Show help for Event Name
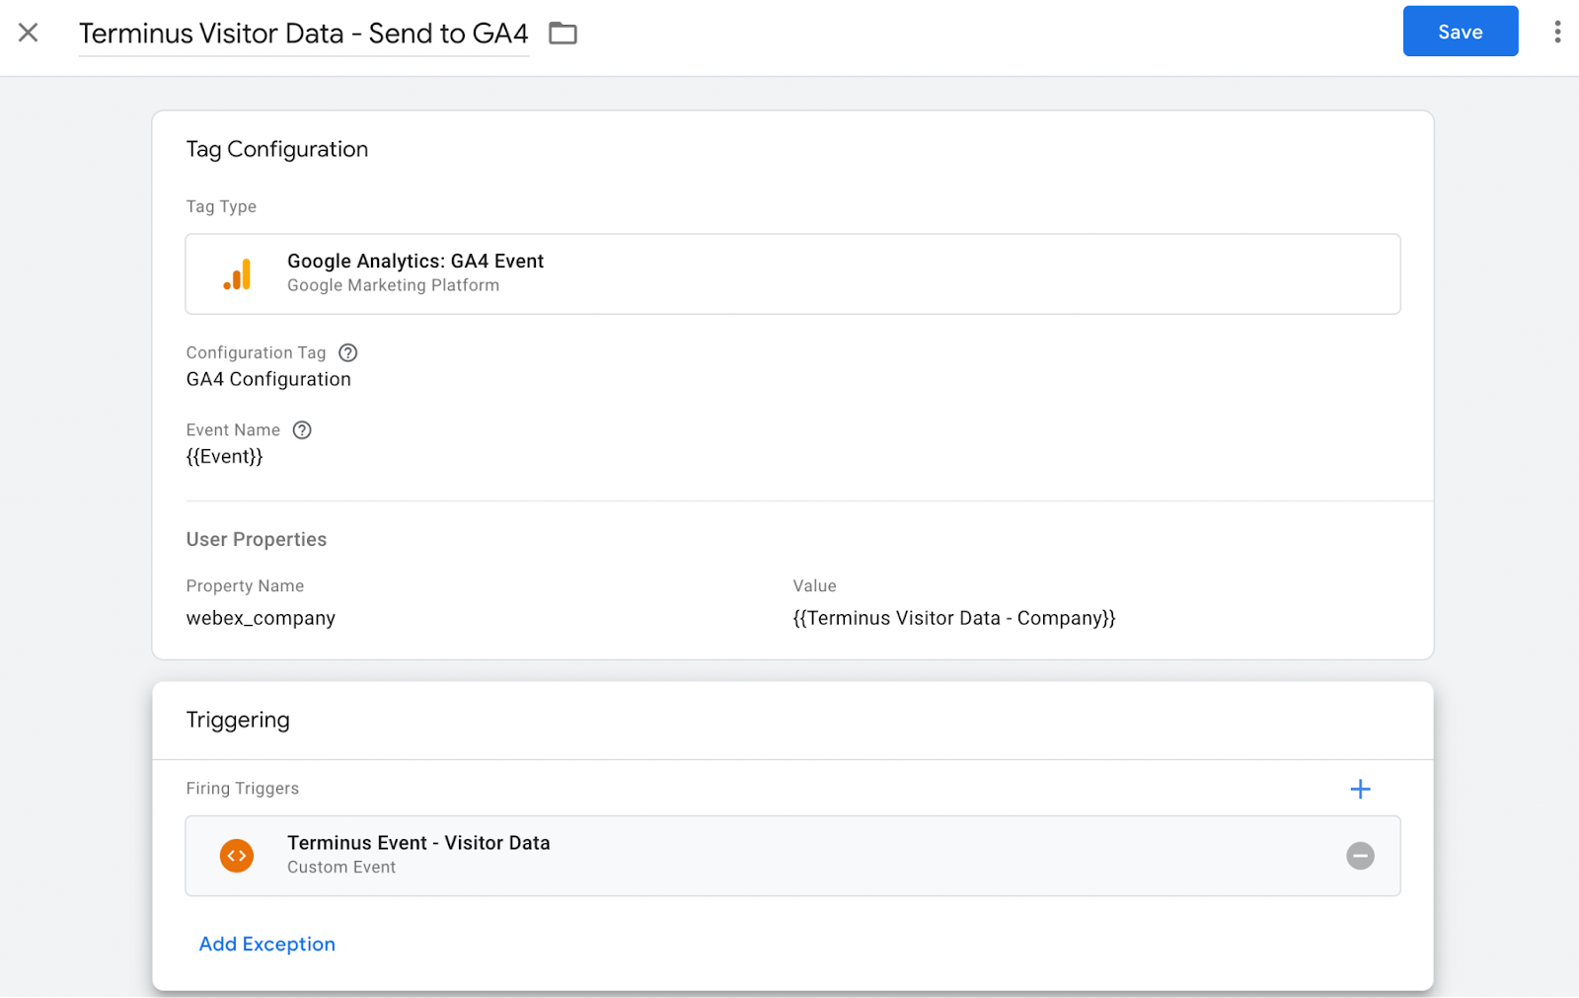The height and width of the screenshot is (998, 1579). pyautogui.click(x=302, y=429)
